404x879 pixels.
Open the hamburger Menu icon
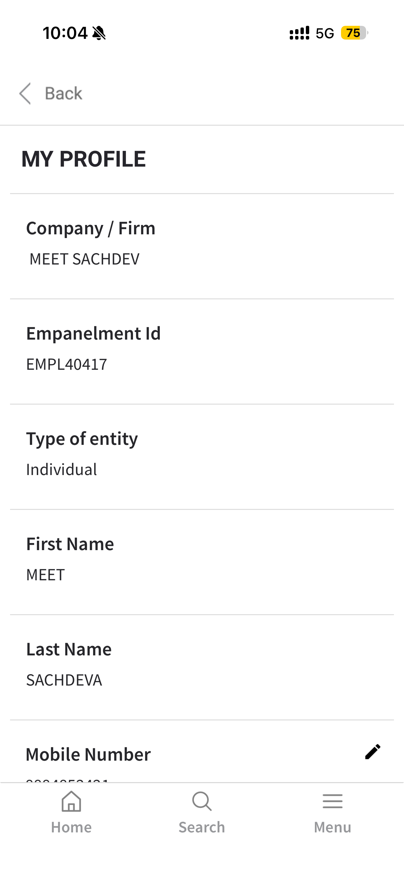click(332, 801)
